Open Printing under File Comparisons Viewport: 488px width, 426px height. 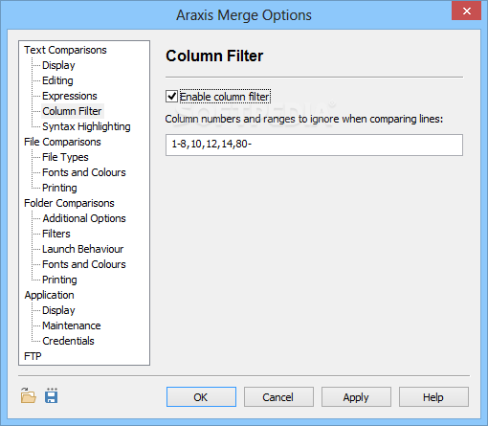59,188
